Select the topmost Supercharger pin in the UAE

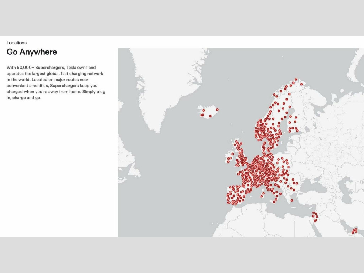pos(356,229)
